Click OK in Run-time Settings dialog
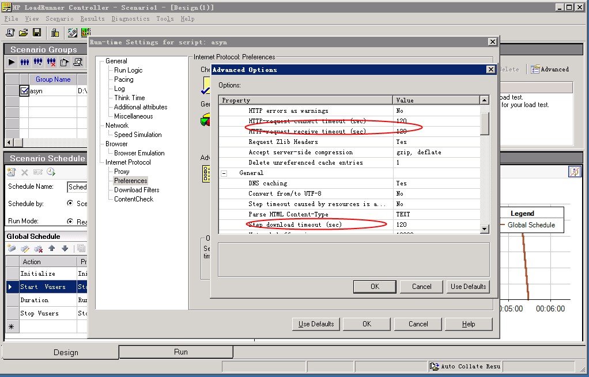This screenshot has width=589, height=377. click(x=367, y=324)
